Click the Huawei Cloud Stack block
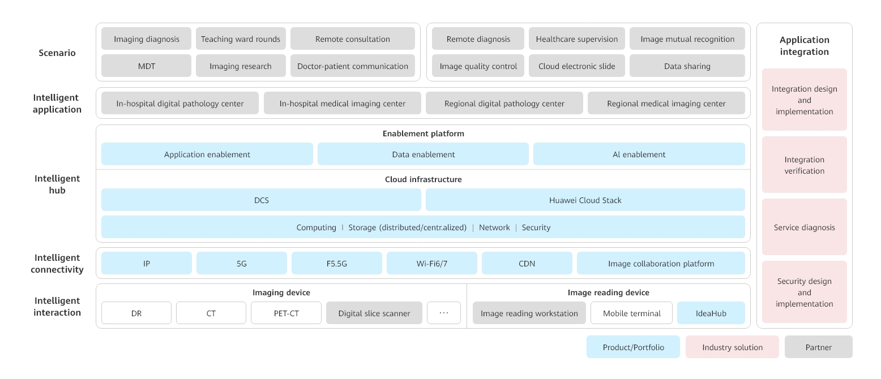Viewport: 881px width, 379px height. [x=585, y=200]
